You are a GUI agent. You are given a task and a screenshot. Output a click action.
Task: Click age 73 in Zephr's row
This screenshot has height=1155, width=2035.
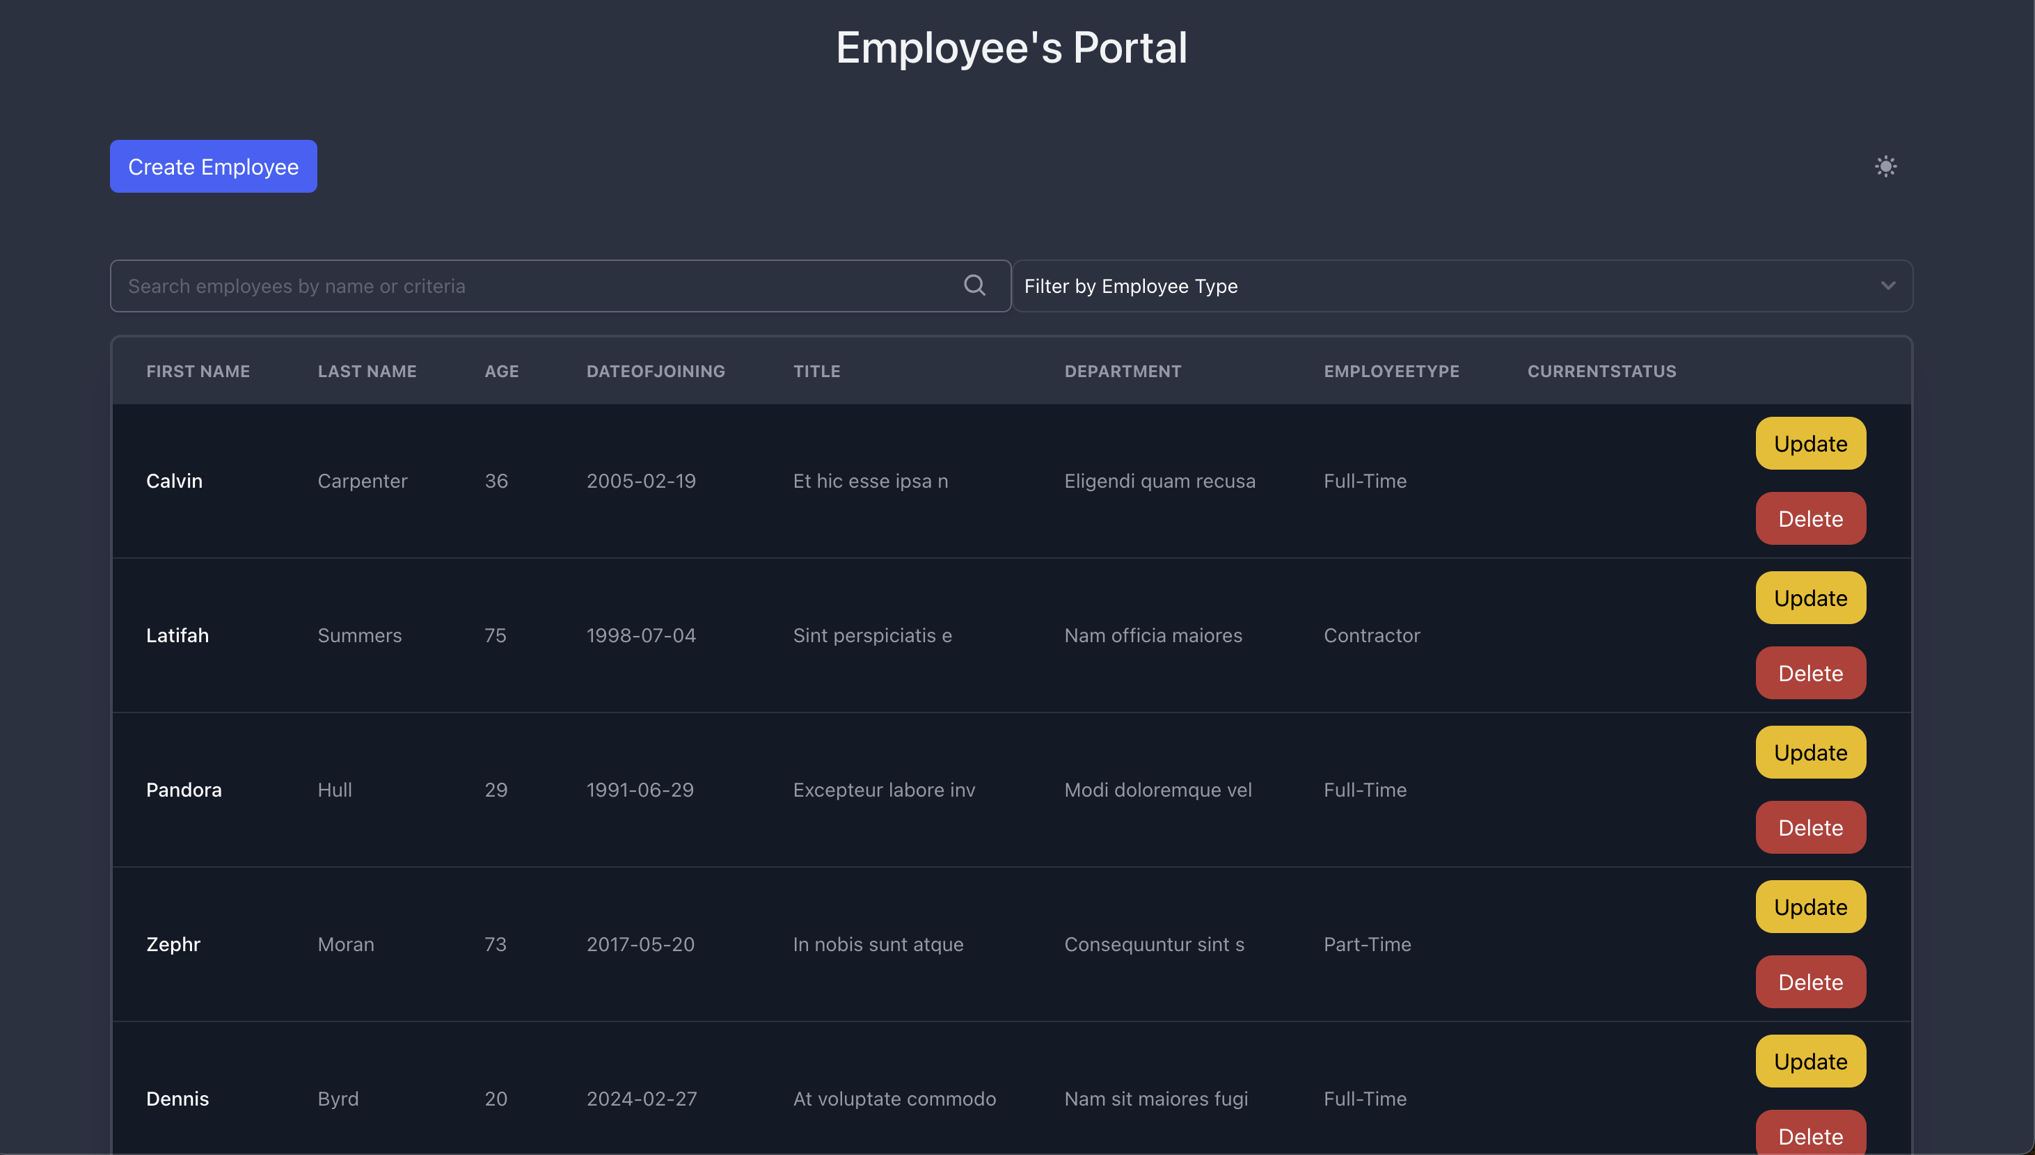point(496,945)
